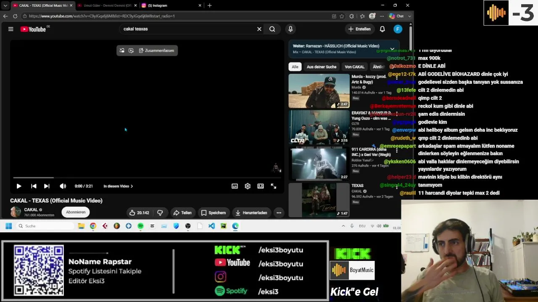The width and height of the screenshot is (538, 302).
Task: Switch to the Umut Güler browser tab
Action: [107, 5]
